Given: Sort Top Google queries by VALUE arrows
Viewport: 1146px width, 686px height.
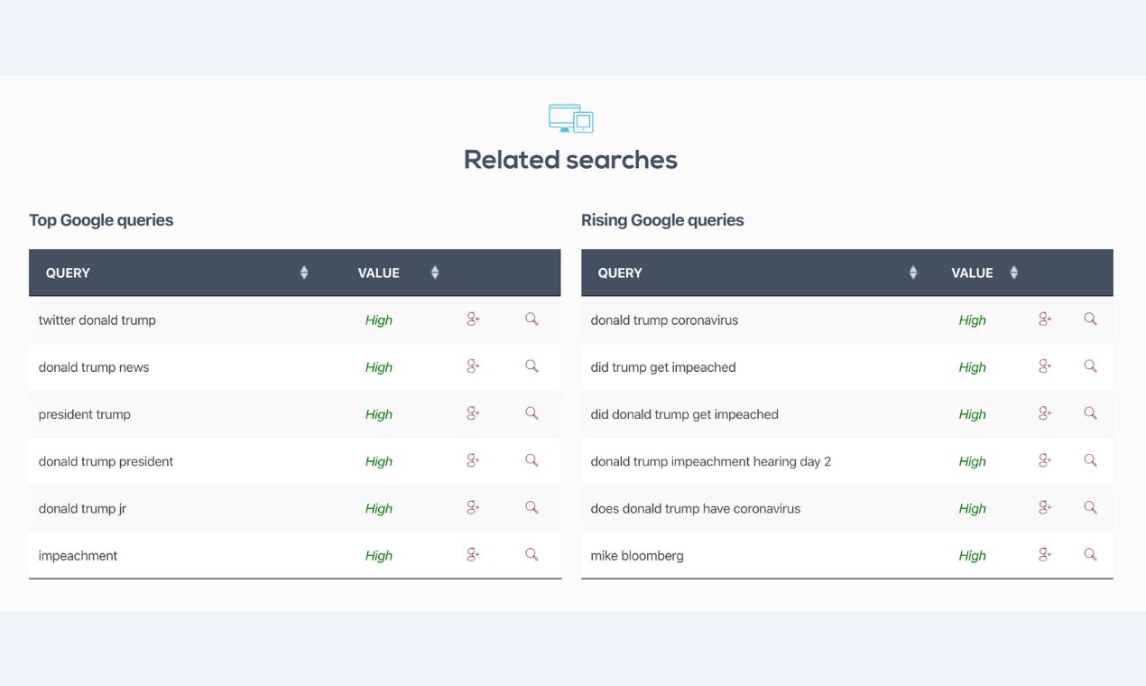Looking at the screenshot, I should tap(435, 273).
